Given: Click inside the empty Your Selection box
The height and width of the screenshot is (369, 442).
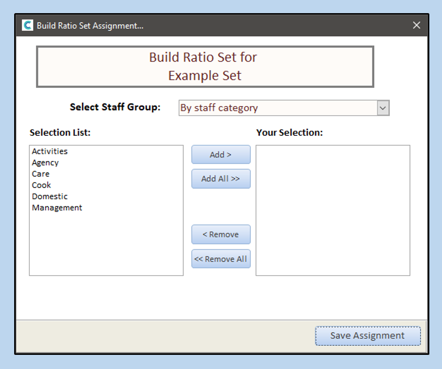Looking at the screenshot, I should click(332, 210).
